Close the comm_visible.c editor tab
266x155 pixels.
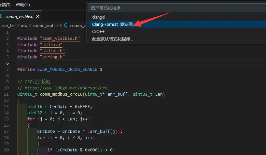tap(38, 16)
